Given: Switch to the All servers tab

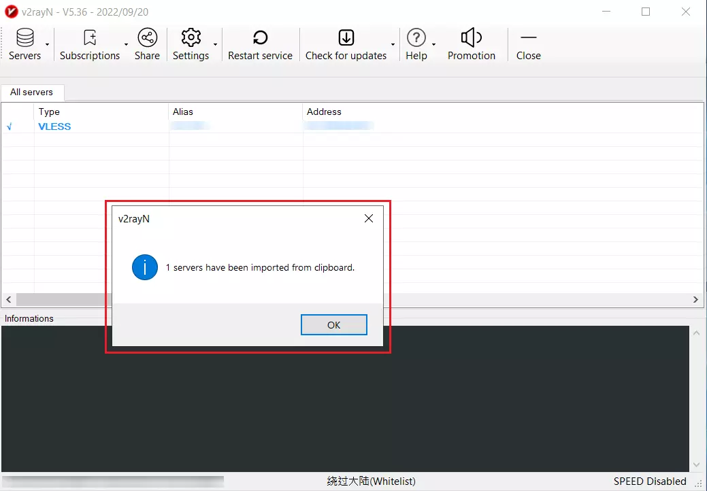Looking at the screenshot, I should [x=31, y=92].
